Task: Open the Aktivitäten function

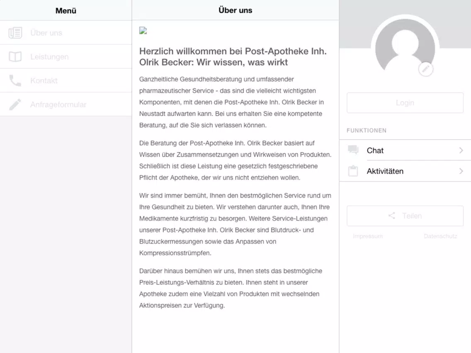Action: [x=405, y=171]
